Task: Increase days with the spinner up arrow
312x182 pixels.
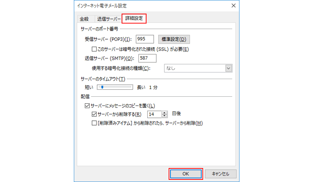Action: tap(165, 112)
